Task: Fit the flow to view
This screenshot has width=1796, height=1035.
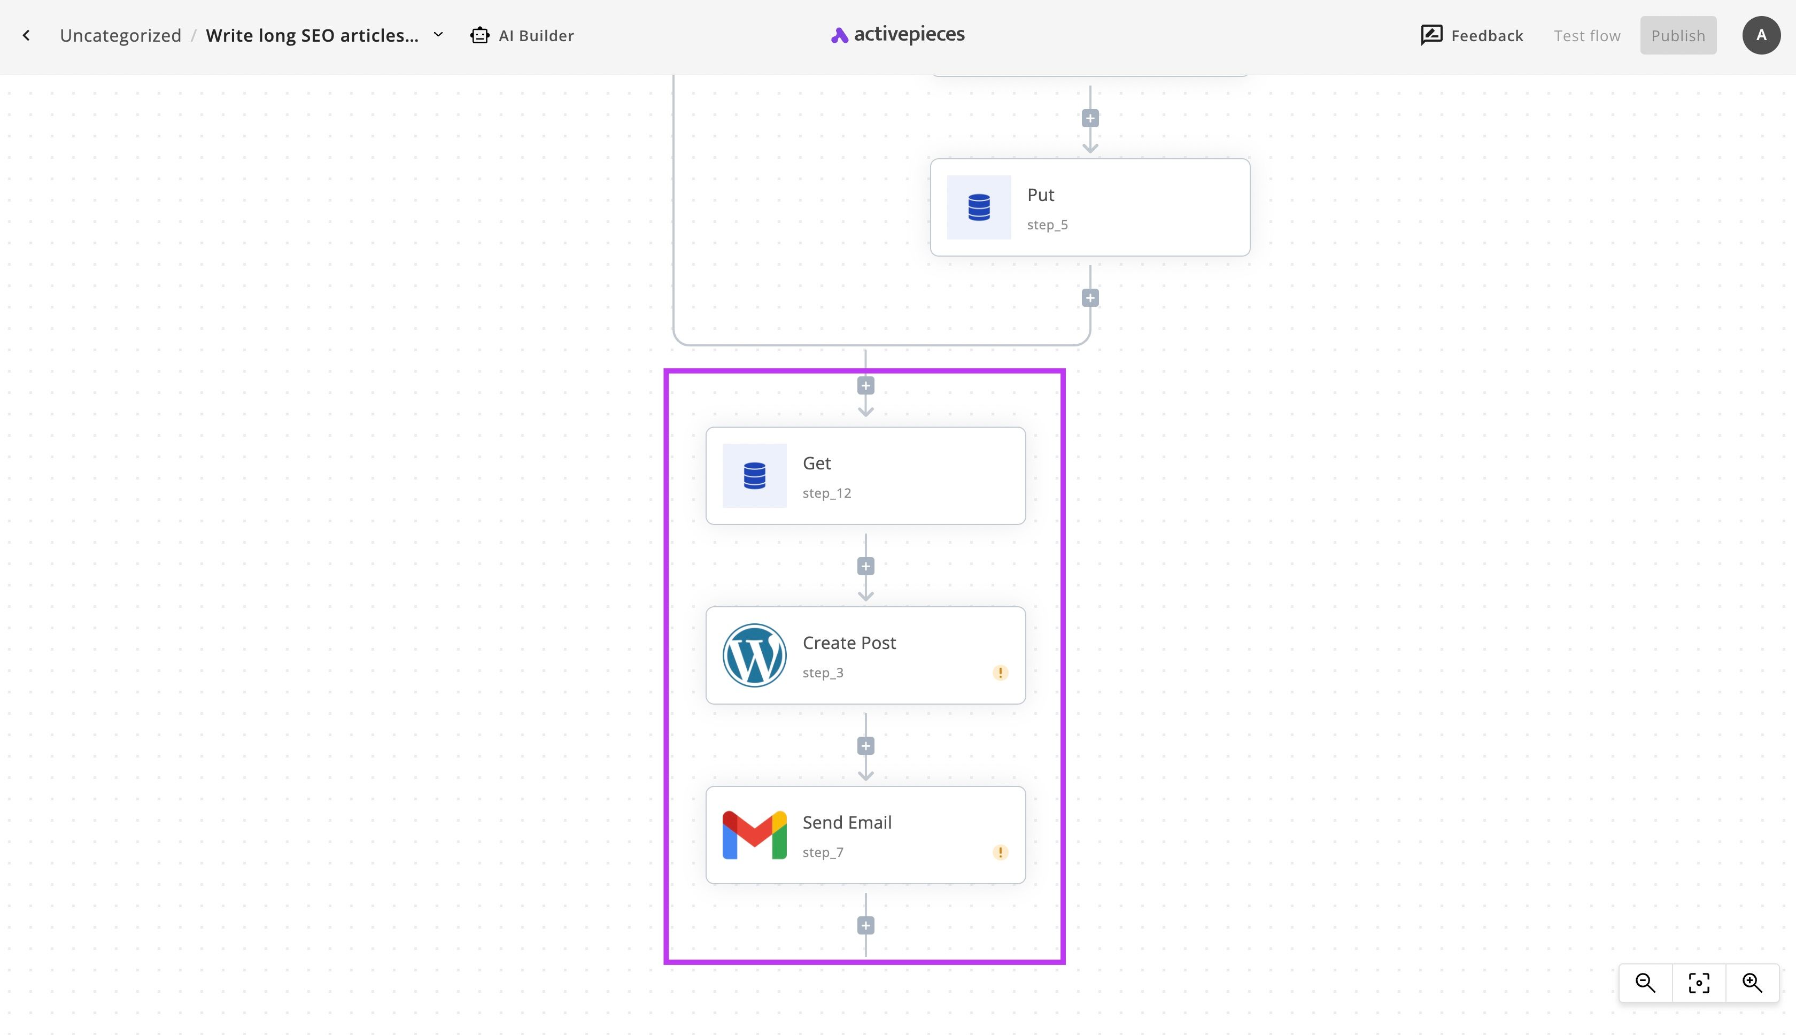Action: click(1699, 983)
